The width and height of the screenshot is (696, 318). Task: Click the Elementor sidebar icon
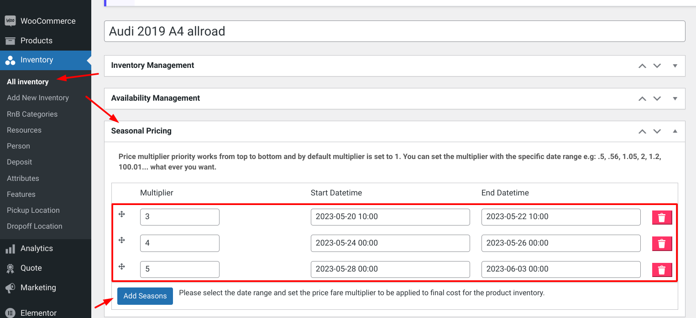click(10, 313)
